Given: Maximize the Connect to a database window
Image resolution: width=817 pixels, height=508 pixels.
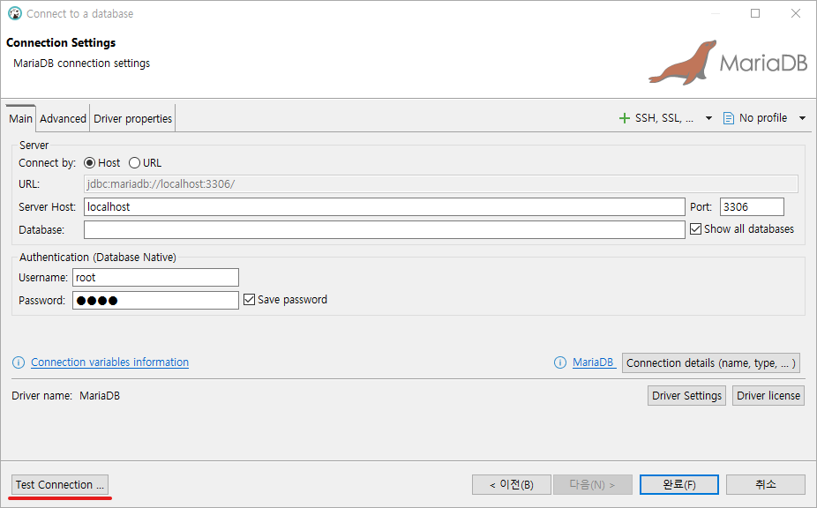Looking at the screenshot, I should click(755, 13).
